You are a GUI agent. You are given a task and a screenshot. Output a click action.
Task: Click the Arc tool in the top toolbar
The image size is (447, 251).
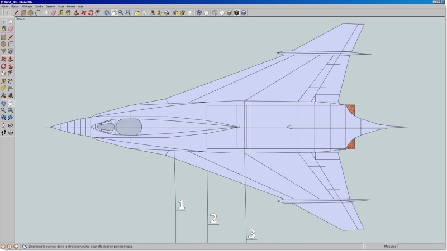coord(37,12)
